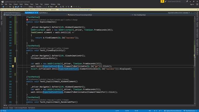Click the branch name in status bar
This screenshot has height=112, width=199.
[191, 111]
